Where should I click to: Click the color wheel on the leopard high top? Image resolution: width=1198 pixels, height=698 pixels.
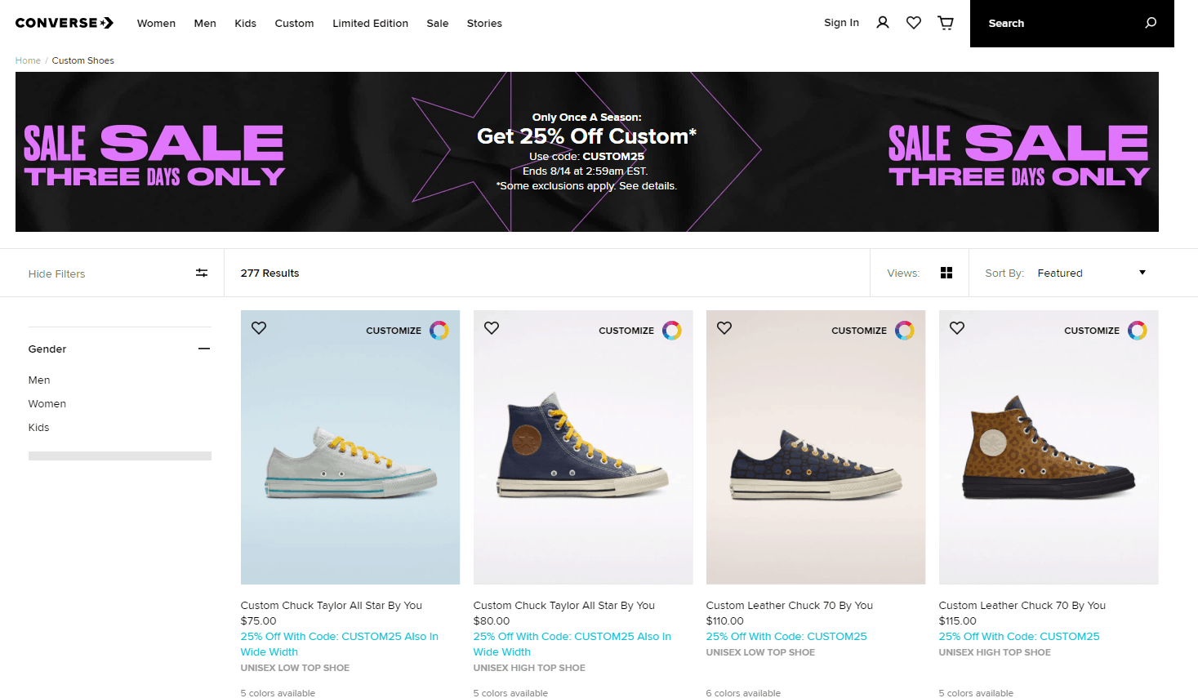[x=1138, y=330]
